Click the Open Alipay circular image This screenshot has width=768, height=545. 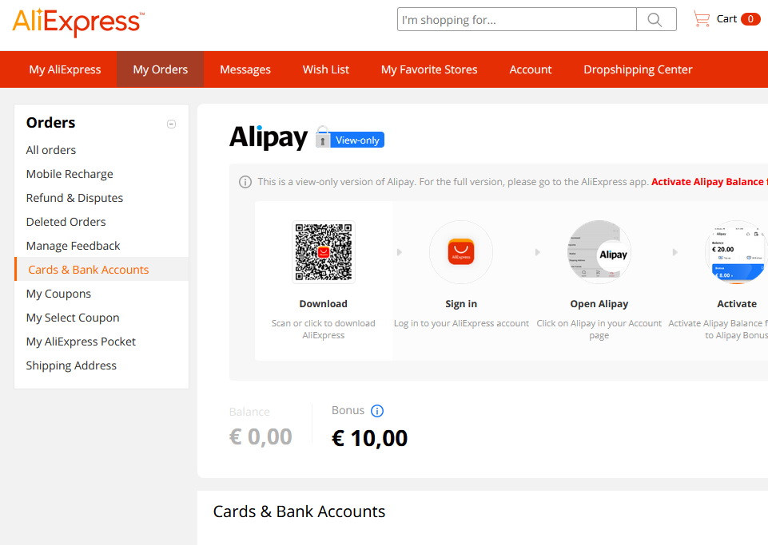(599, 252)
